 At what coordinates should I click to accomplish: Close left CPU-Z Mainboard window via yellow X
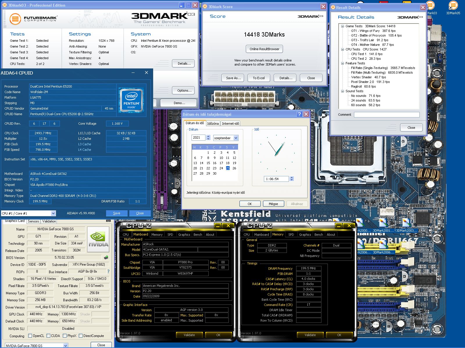pos(228,226)
